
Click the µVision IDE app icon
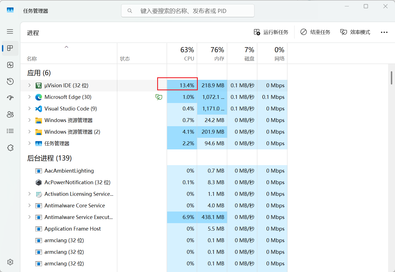click(39, 86)
